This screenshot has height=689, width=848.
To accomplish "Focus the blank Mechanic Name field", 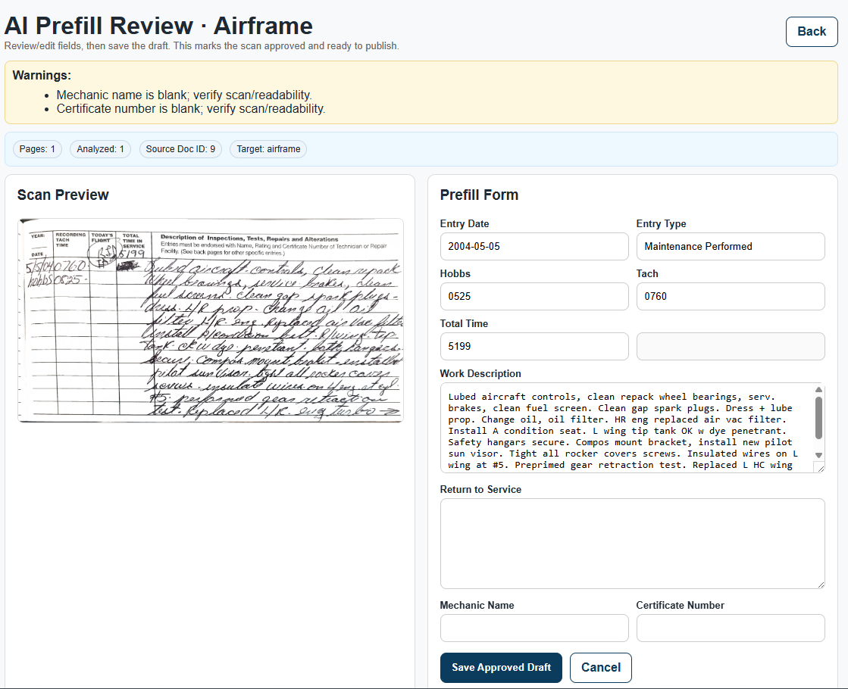I will (x=534, y=628).
